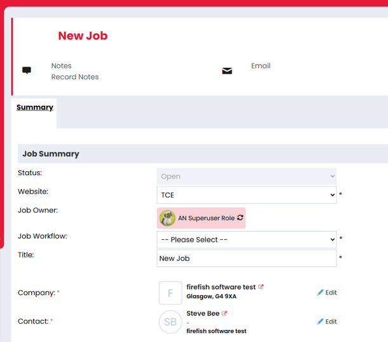Click the Website label
388x342 pixels.
pos(33,192)
